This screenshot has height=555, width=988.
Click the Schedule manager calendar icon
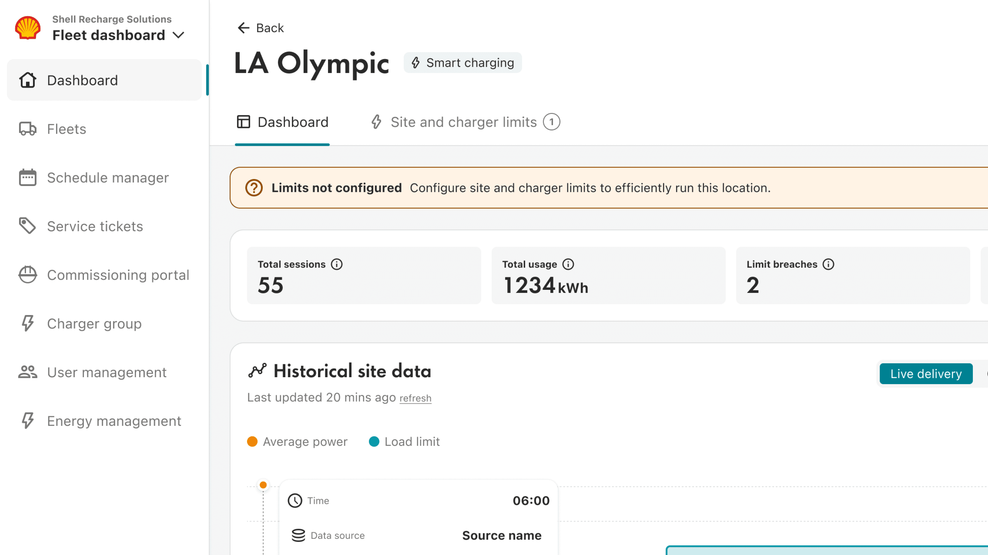(28, 178)
